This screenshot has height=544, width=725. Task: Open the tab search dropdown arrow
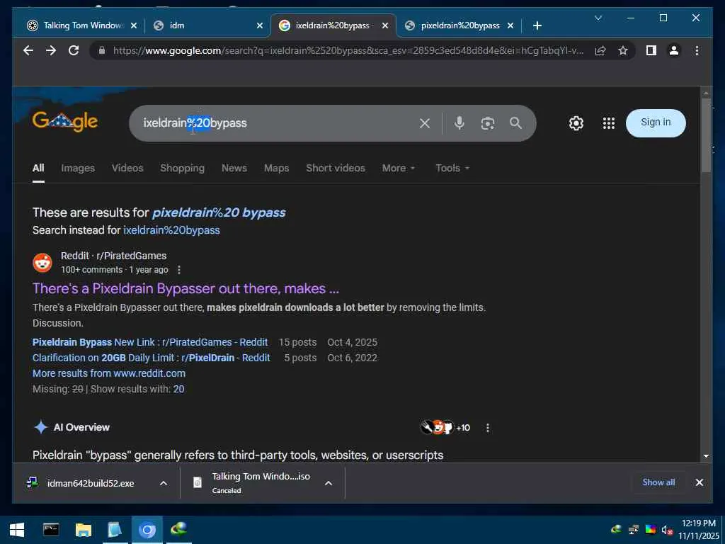pyautogui.click(x=598, y=18)
